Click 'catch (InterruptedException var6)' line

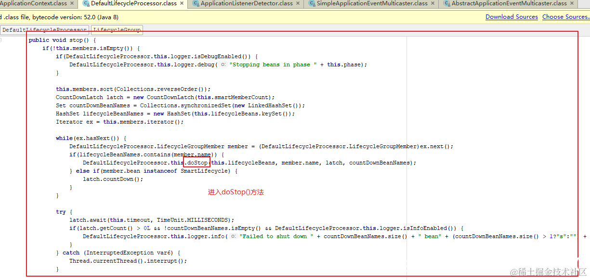(x=118, y=253)
